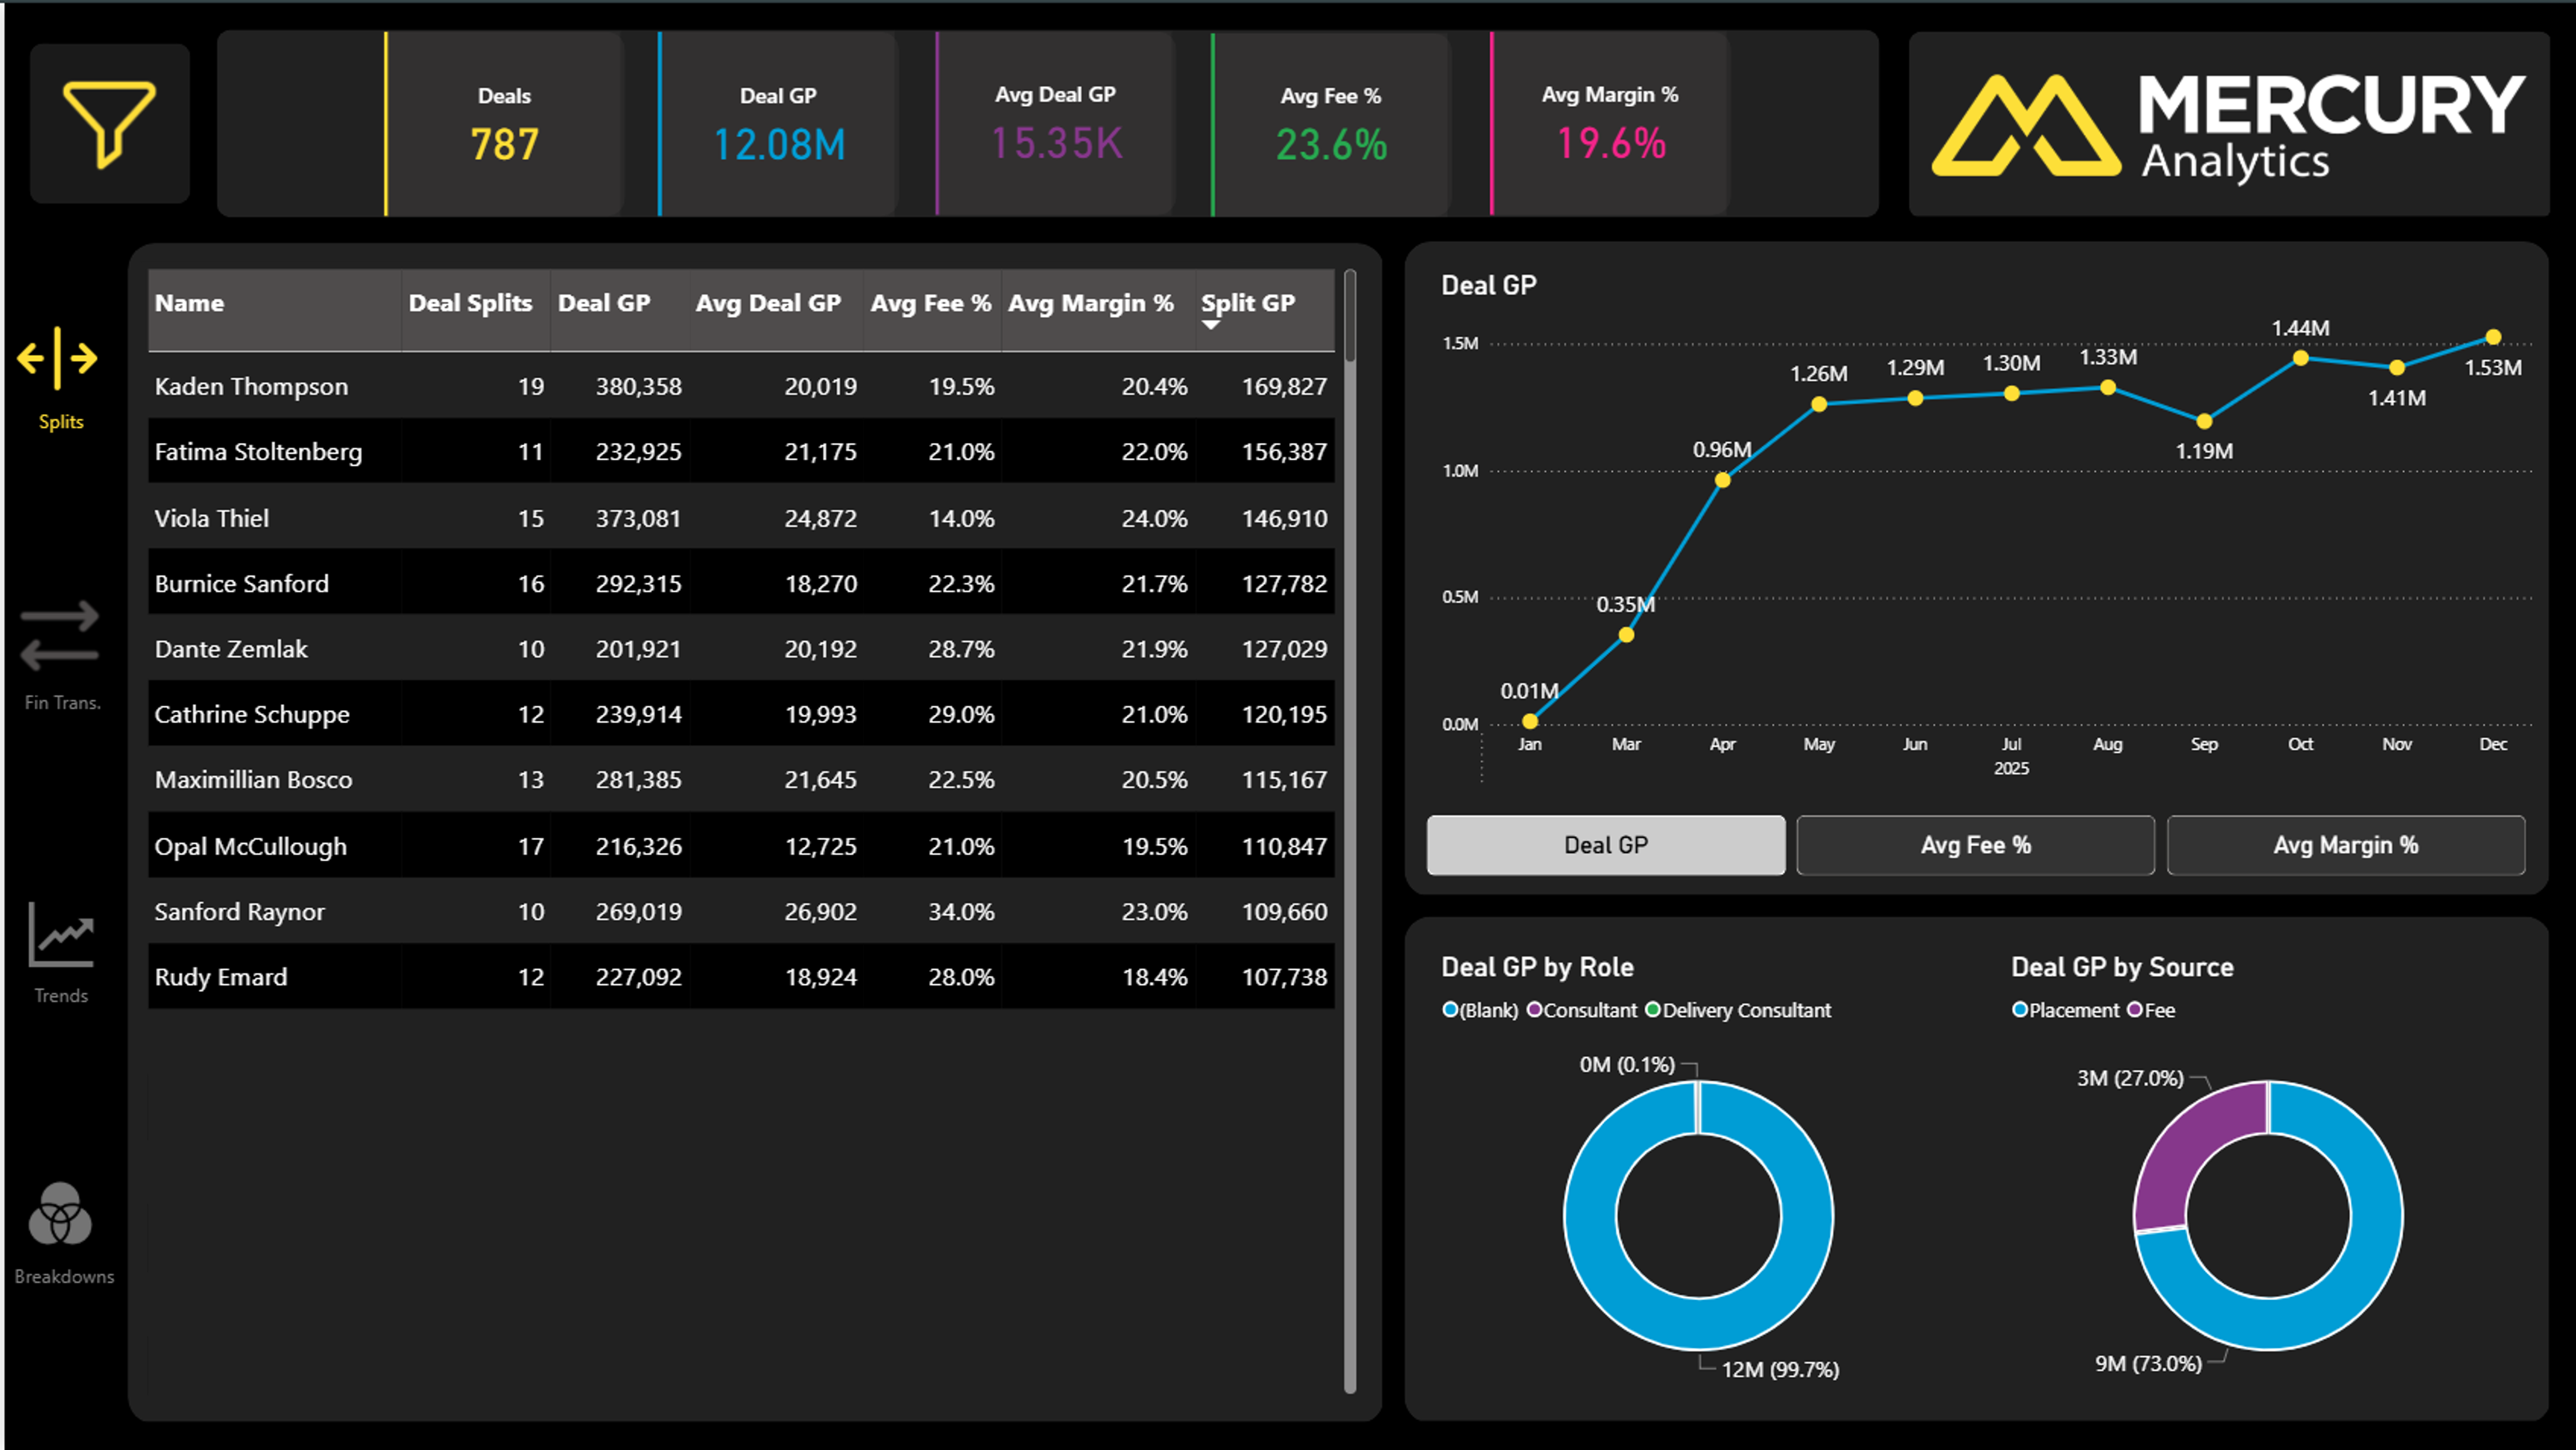
Task: Select the Splits navigation icon
Action: point(58,359)
